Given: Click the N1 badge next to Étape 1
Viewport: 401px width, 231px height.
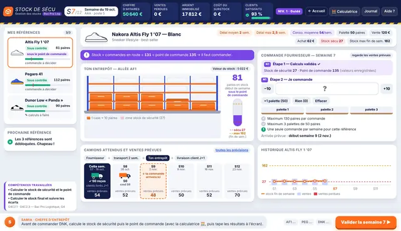Looking at the screenshot, I should [x=267, y=64].
